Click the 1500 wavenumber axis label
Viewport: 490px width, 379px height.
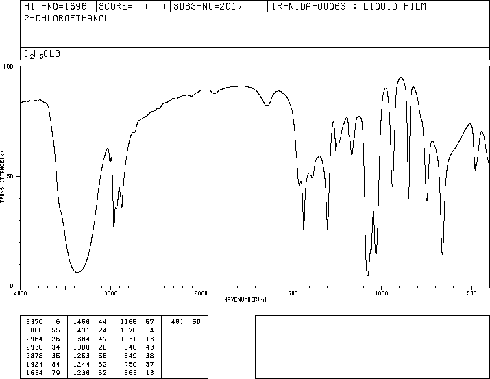[291, 293]
